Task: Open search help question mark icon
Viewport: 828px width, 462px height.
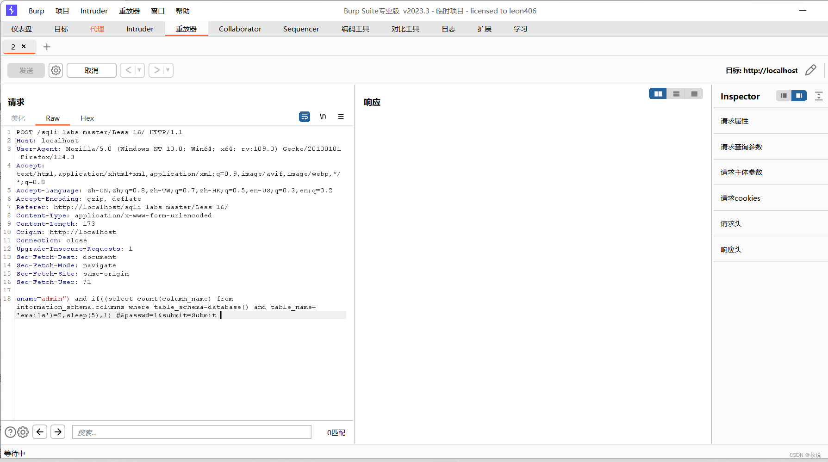Action: coord(10,432)
